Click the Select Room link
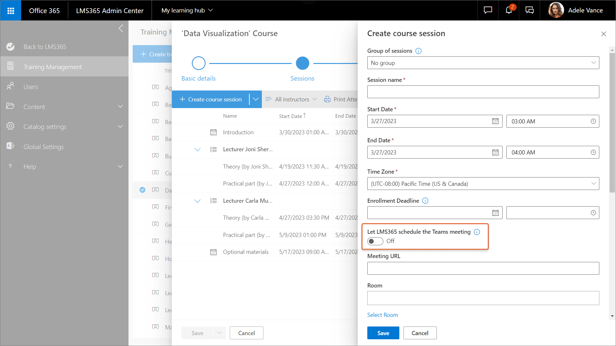The image size is (616, 346). click(382, 315)
